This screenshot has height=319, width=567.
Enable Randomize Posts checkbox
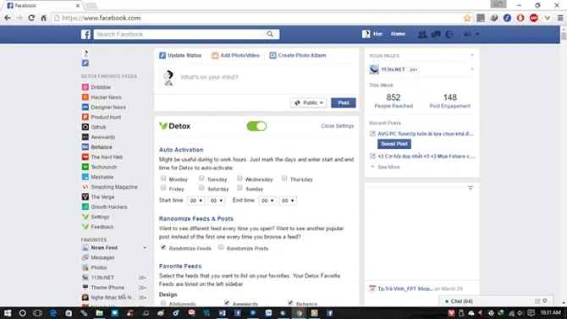point(221,247)
